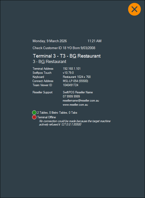Close the terminal info screen with orange X
The width and height of the screenshot is (145, 198).
click(x=134, y=9)
